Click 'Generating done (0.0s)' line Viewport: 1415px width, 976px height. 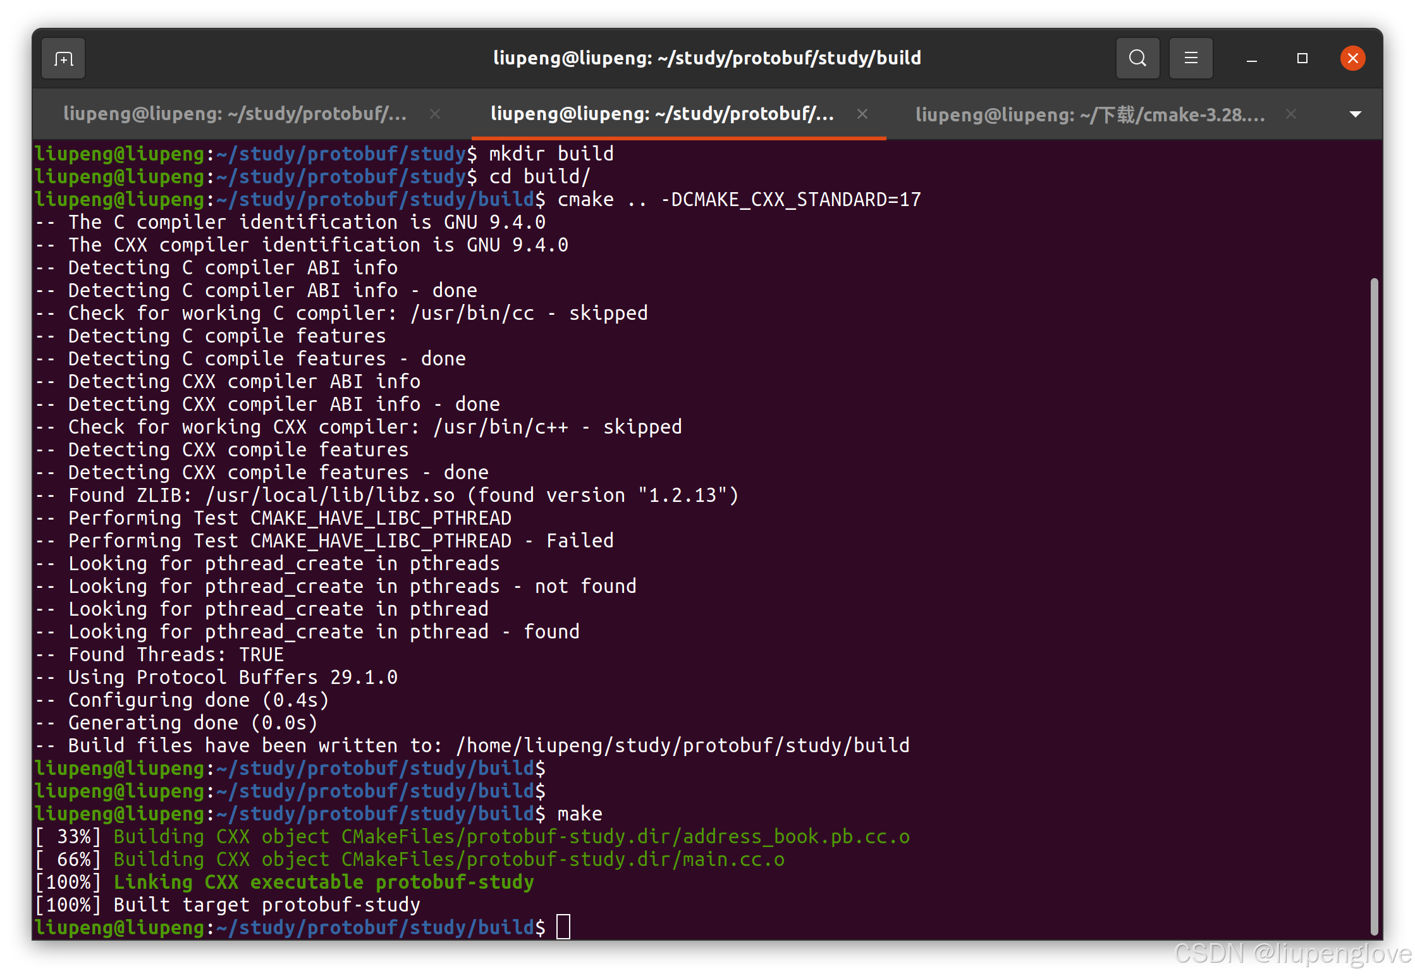pyautogui.click(x=176, y=723)
